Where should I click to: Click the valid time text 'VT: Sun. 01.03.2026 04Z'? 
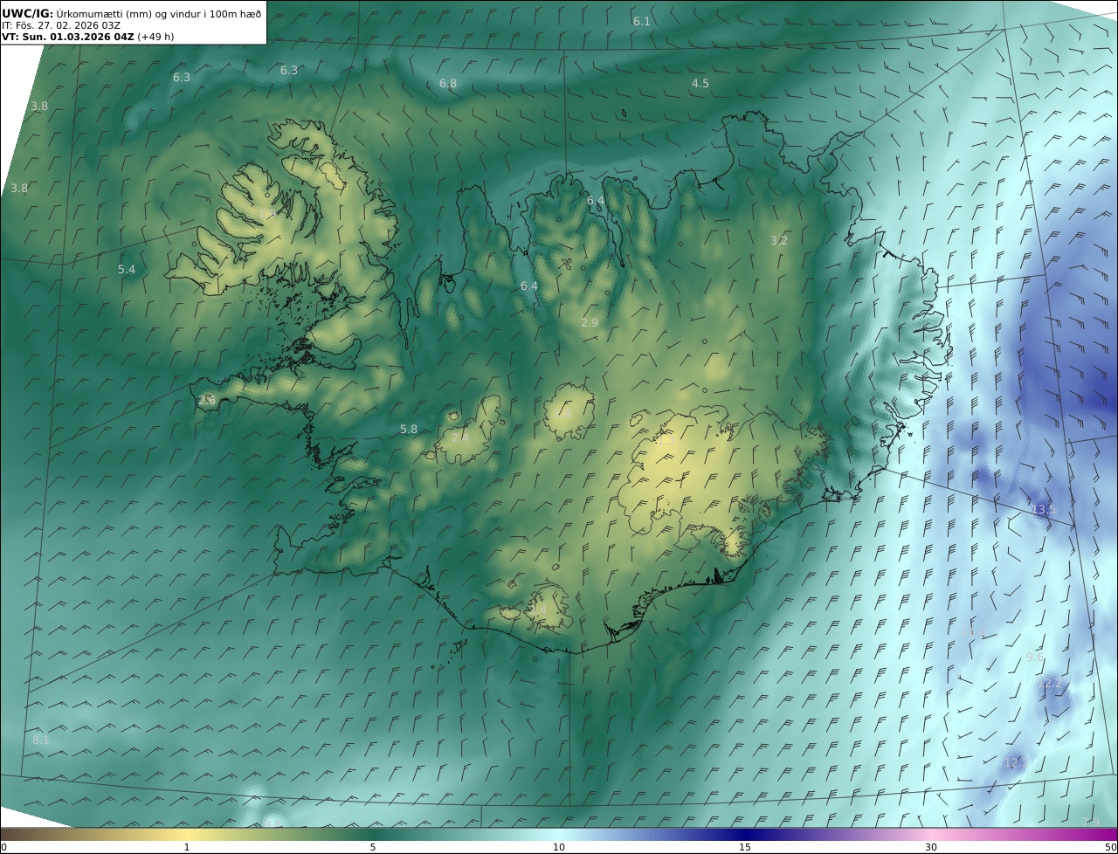pos(68,38)
